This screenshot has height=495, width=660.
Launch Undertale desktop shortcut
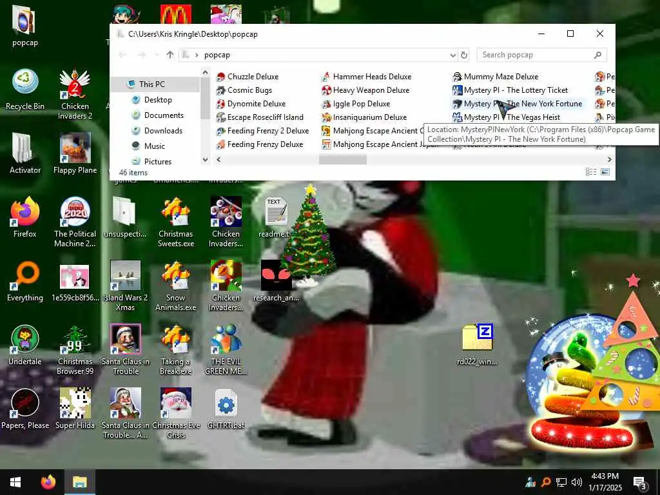(x=25, y=345)
